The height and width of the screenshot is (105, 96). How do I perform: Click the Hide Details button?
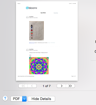click(x=41, y=99)
